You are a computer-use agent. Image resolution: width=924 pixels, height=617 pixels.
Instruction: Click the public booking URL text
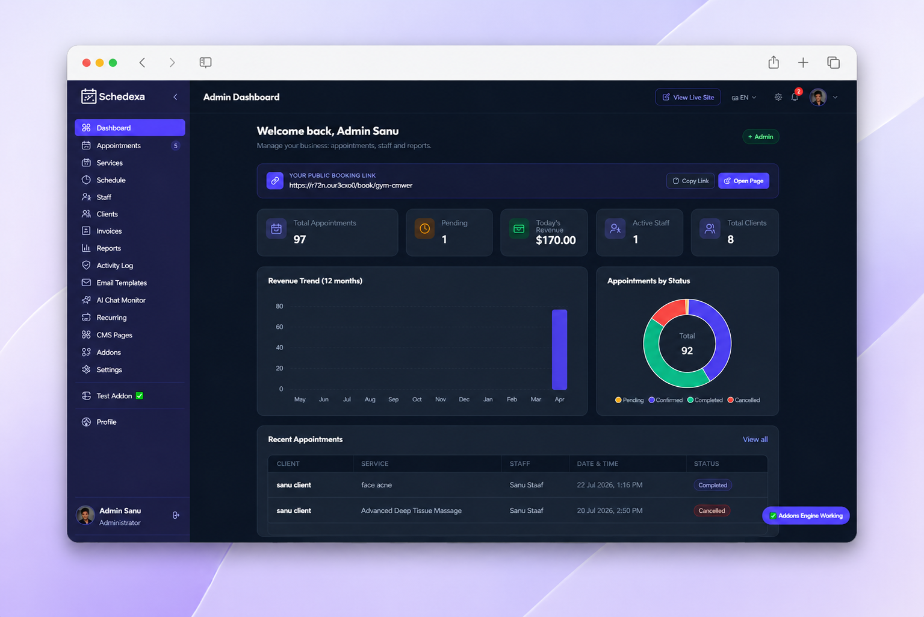351,186
